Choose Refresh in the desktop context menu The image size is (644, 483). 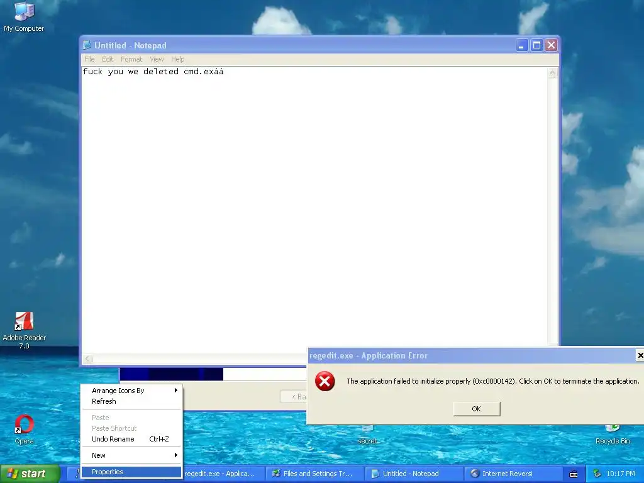131,401
